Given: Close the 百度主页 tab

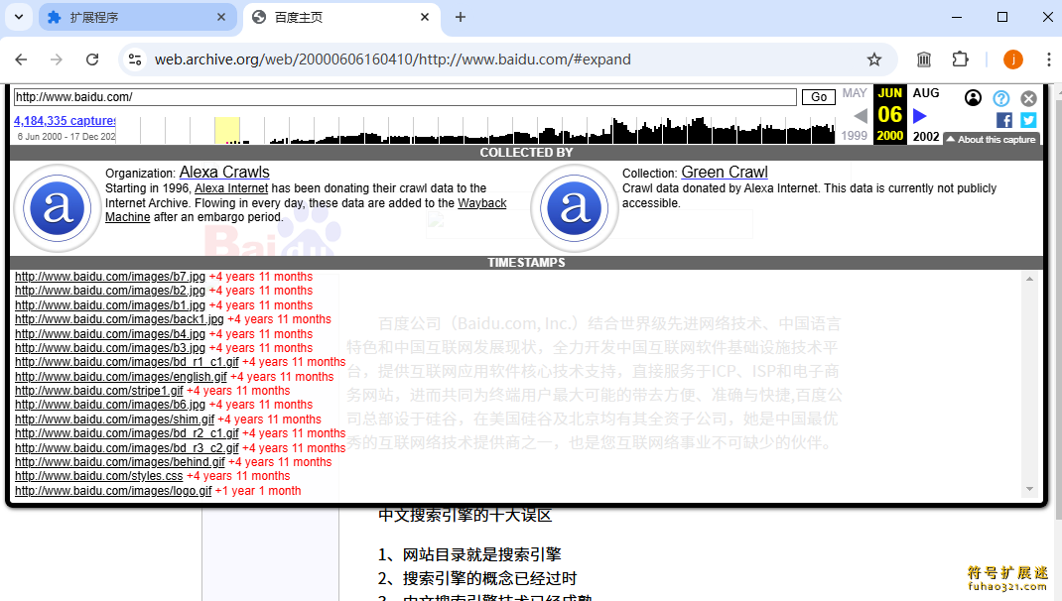Looking at the screenshot, I should point(425,17).
